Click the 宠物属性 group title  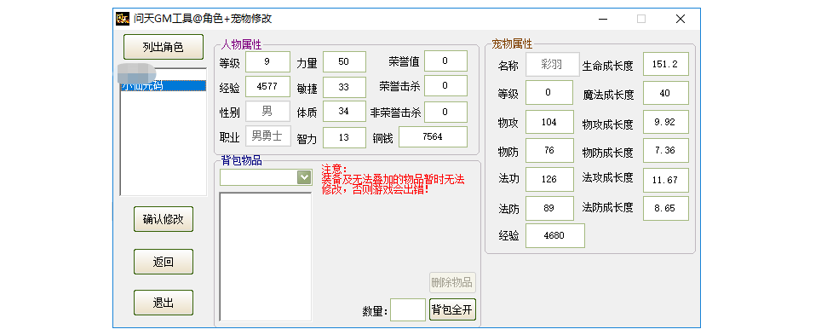pyautogui.click(x=512, y=43)
